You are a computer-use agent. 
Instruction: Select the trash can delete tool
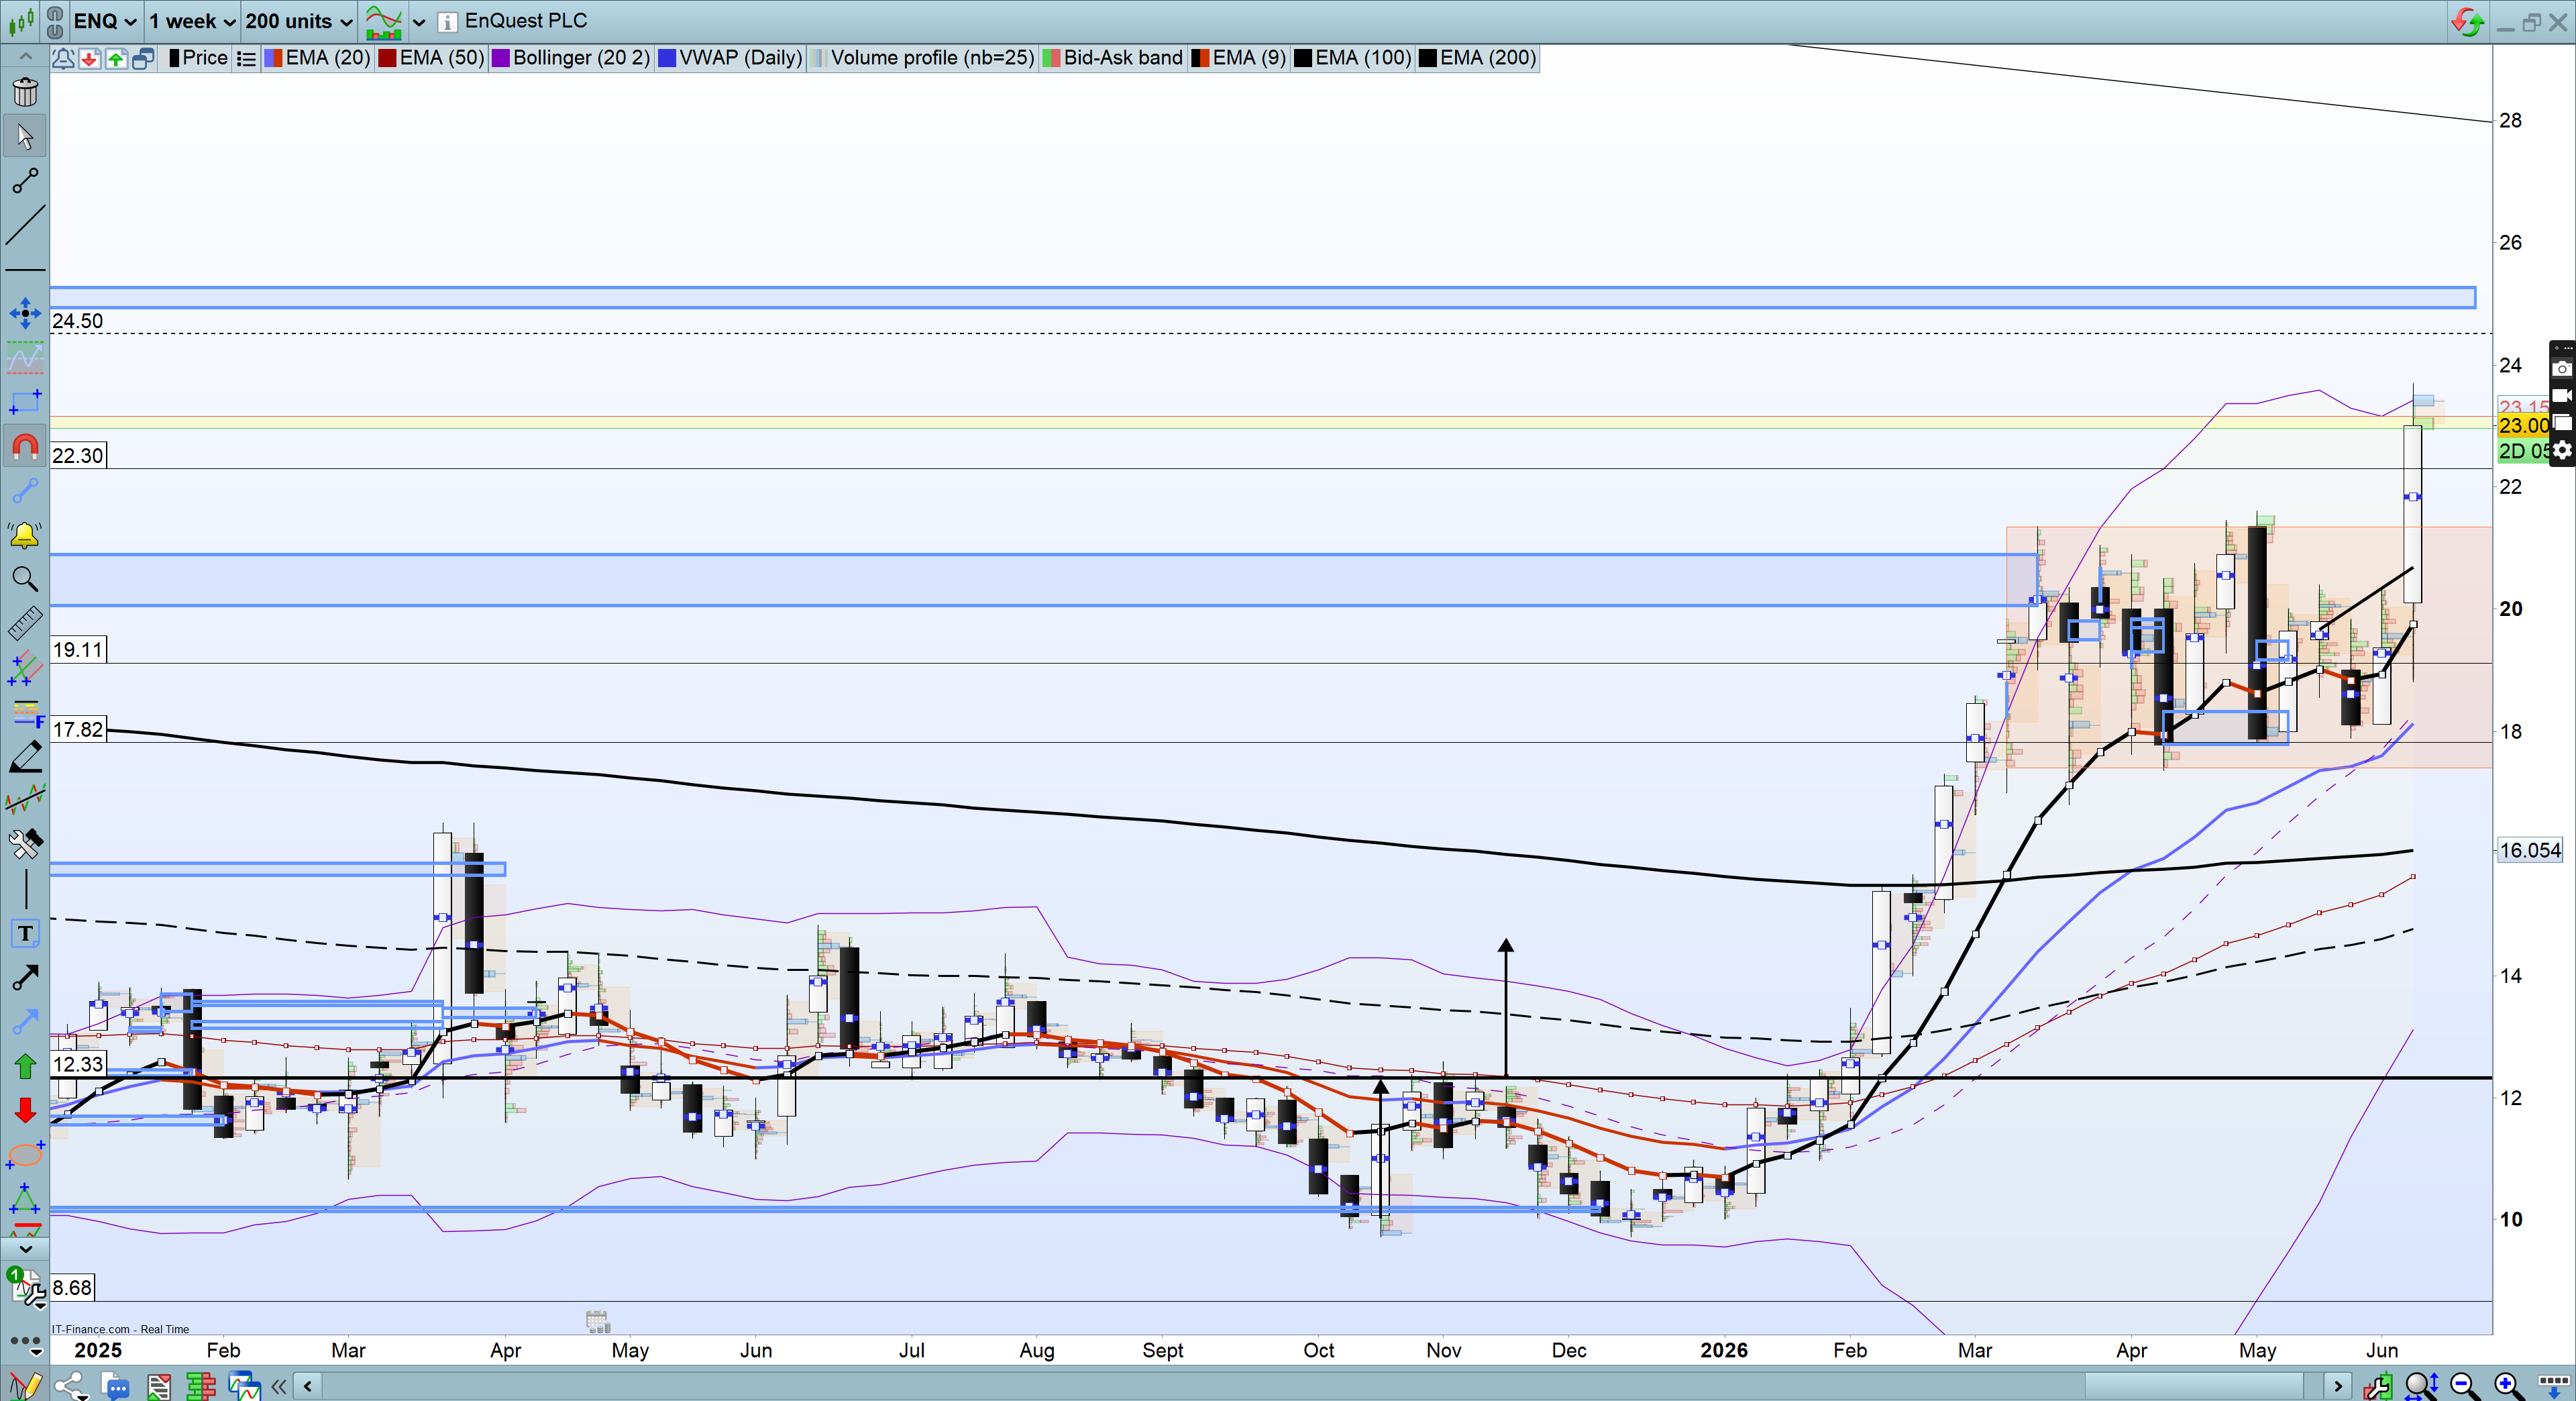[x=25, y=91]
